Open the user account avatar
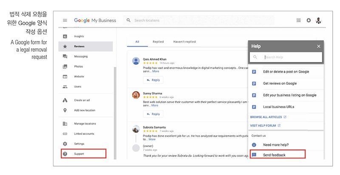Screen dimensions: 340x175 (319, 20)
